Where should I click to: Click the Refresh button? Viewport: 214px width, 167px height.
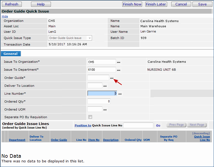pos(12,4)
